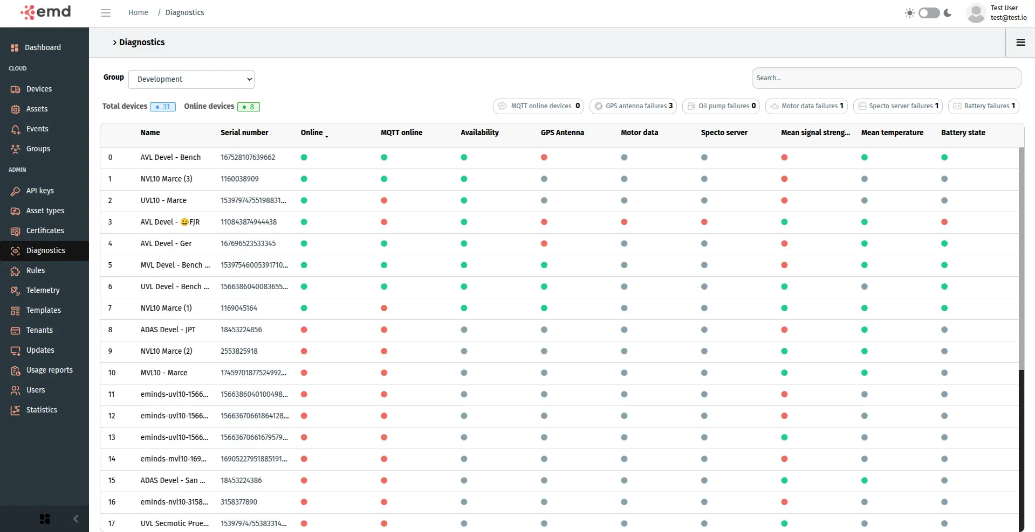Open the panel menu icon at Diagnostics header
This screenshot has width=1035, height=532.
[x=1020, y=43]
